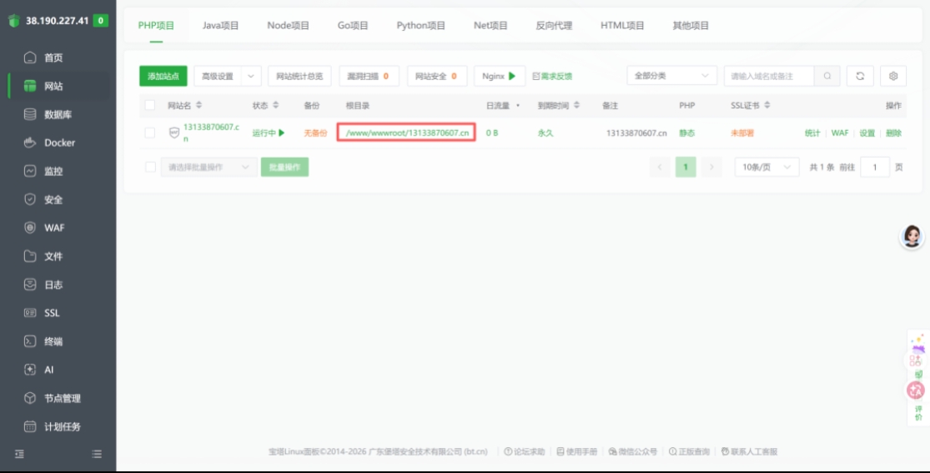Click the domain search input field
Image resolution: width=930 pixels, height=473 pixels.
(769, 76)
